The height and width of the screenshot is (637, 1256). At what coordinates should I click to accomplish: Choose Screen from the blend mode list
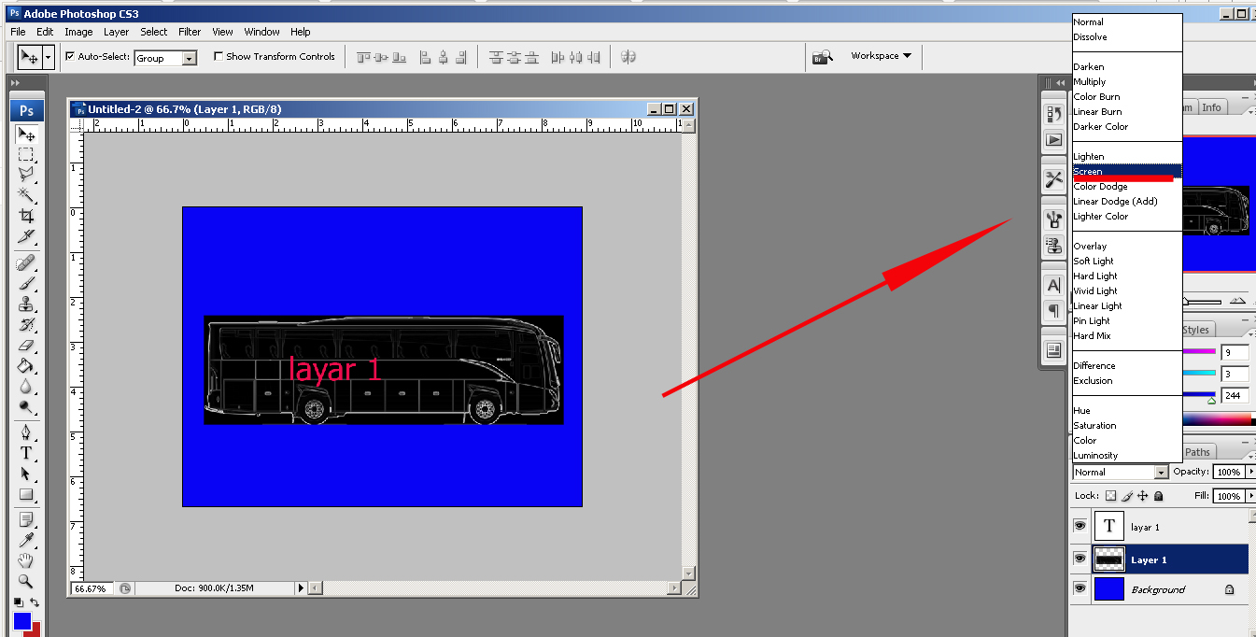click(x=1088, y=171)
